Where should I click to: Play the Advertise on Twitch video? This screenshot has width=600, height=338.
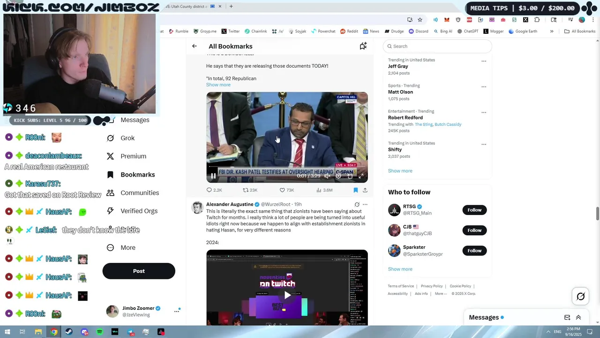[x=287, y=295]
